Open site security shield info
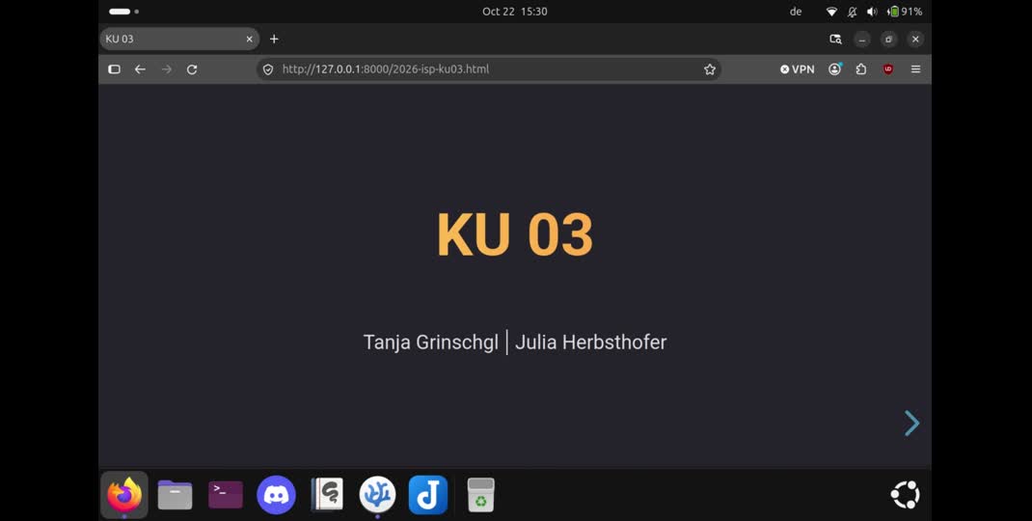This screenshot has width=1032, height=521. tap(268, 69)
